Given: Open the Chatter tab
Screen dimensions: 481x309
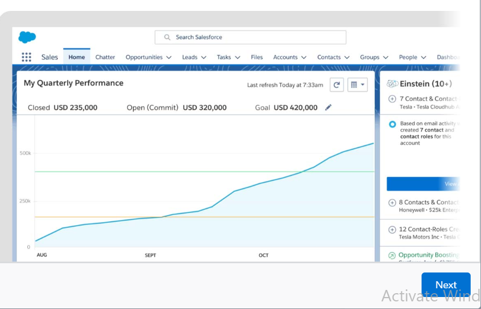Looking at the screenshot, I should click(105, 57).
